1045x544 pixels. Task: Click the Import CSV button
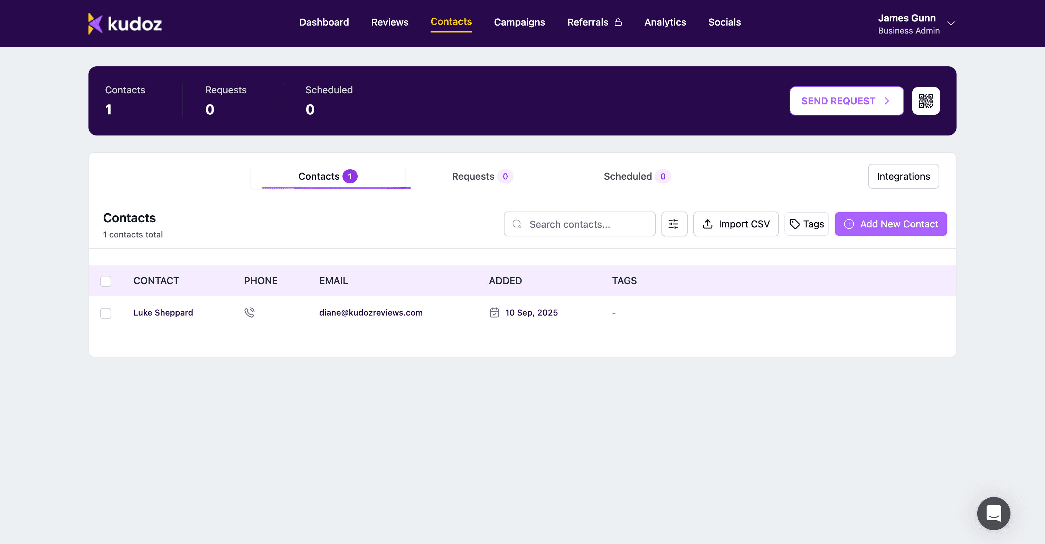[735, 224]
